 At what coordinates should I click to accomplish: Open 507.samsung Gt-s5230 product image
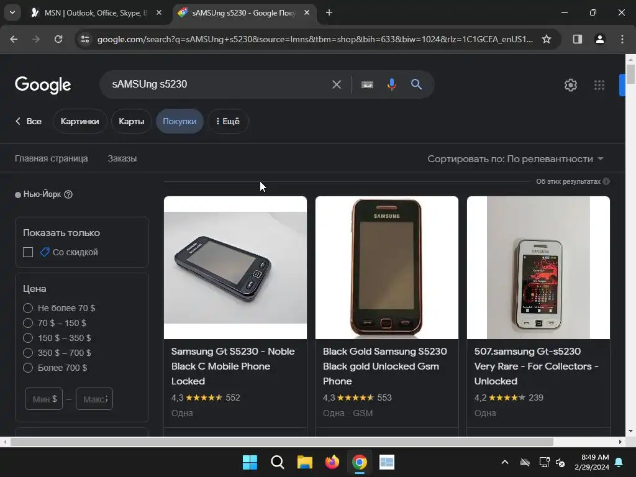tap(538, 268)
